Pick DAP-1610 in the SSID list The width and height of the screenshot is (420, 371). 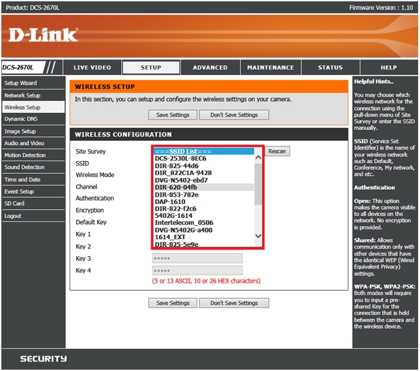(170, 201)
